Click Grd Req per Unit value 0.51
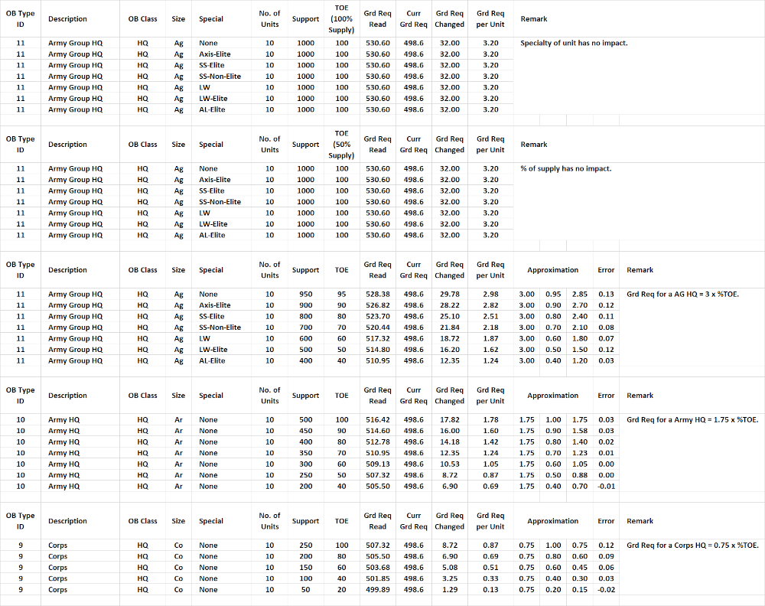Viewport: 765px width, 606px height. point(490,568)
